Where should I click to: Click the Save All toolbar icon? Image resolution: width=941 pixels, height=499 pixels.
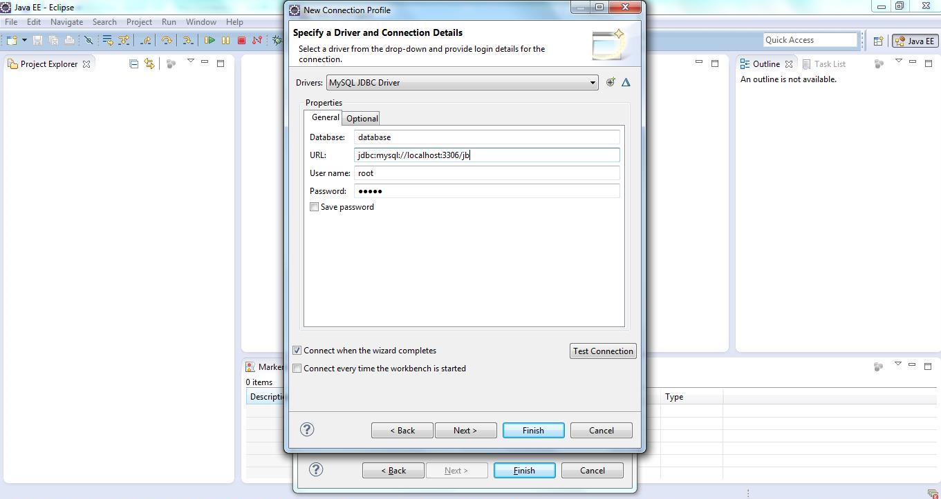click(53, 40)
